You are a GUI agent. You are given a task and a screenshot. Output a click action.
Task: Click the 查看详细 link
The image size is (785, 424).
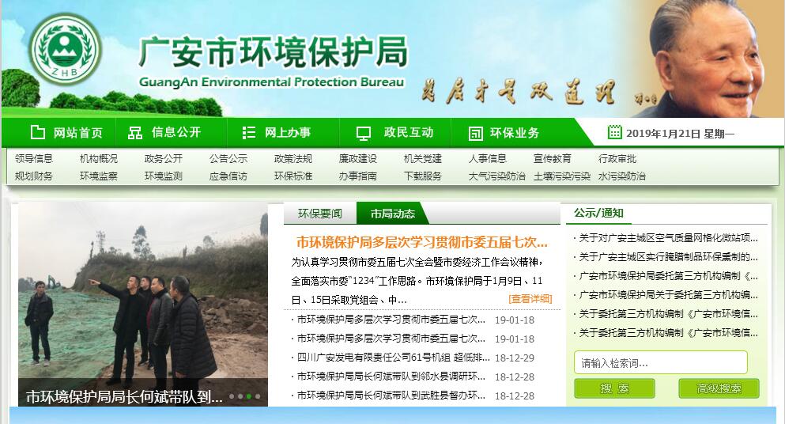[x=530, y=299]
